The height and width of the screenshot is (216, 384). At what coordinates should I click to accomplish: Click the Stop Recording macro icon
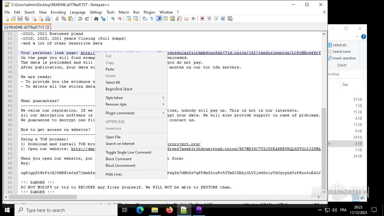tap(209, 19)
